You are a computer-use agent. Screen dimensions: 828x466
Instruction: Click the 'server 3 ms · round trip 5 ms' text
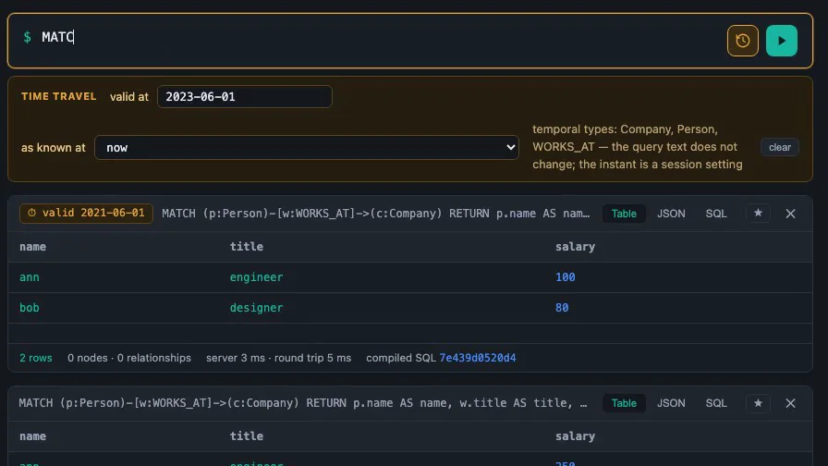pos(278,358)
